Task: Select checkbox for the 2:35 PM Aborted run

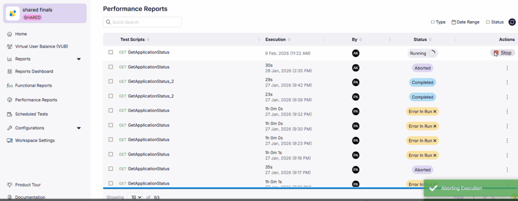Action: click(x=111, y=67)
